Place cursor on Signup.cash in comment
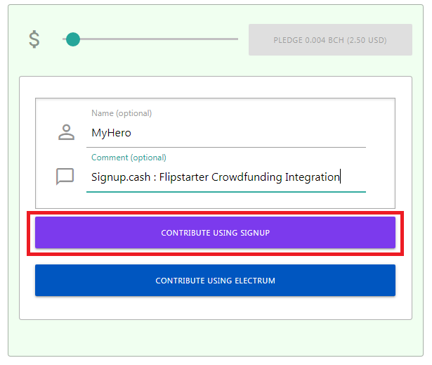 point(121,177)
